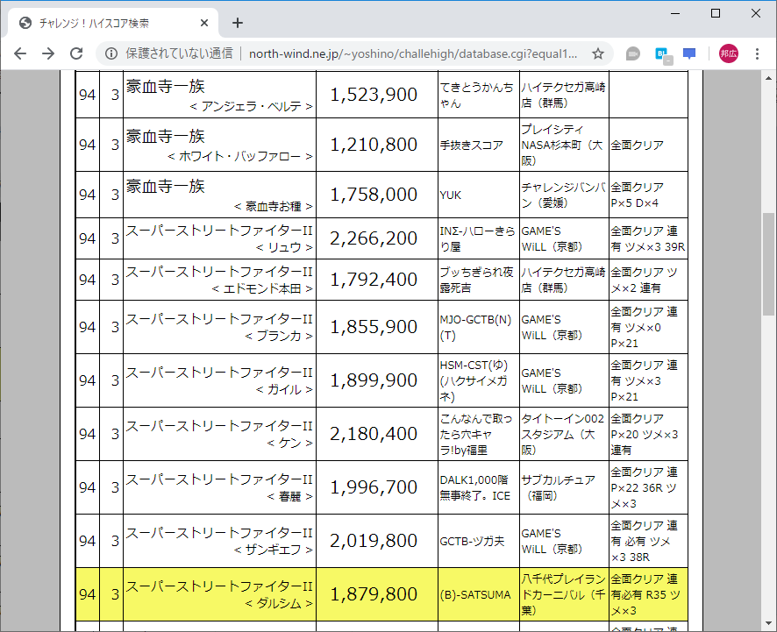The height and width of the screenshot is (632, 777).
Task: Open the gray Hangouts extension icon
Action: (x=631, y=53)
